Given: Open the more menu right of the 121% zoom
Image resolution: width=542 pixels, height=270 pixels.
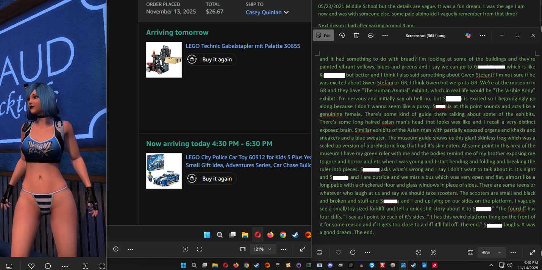Looking at the screenshot, I should [283, 249].
